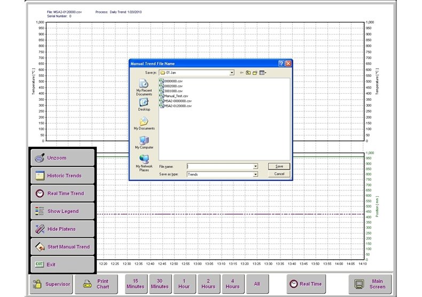Toggle Show Legend in the menu
The width and height of the screenshot is (422, 297).
click(62, 211)
